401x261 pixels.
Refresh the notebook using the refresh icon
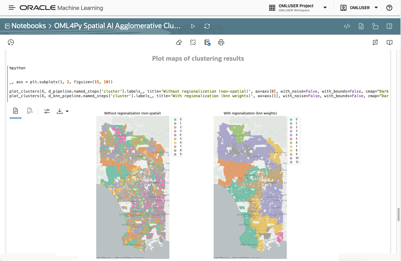(x=207, y=26)
